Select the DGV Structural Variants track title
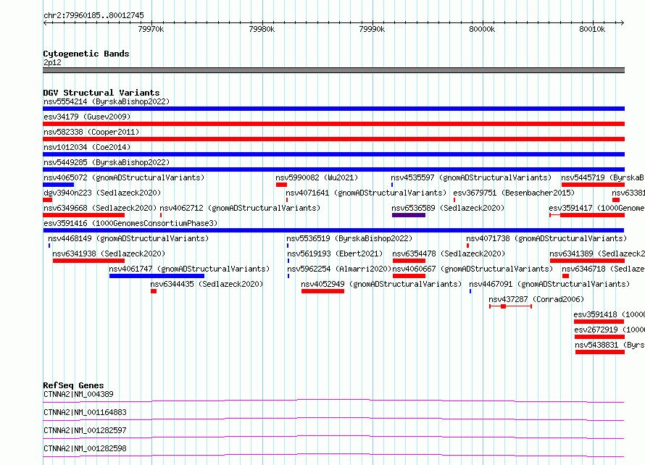Screen dimensions: 645x465 (x=101, y=93)
